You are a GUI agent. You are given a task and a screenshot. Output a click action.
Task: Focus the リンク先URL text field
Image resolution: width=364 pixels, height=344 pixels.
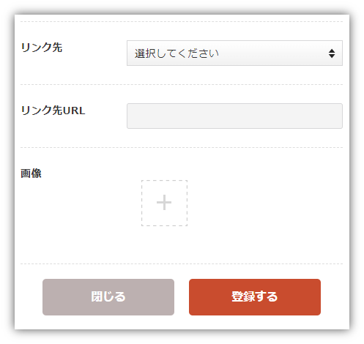pos(234,116)
